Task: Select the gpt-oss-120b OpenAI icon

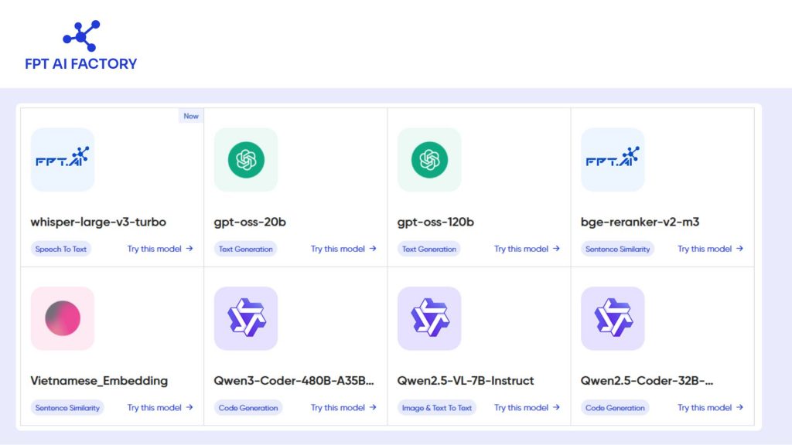Action: point(429,160)
